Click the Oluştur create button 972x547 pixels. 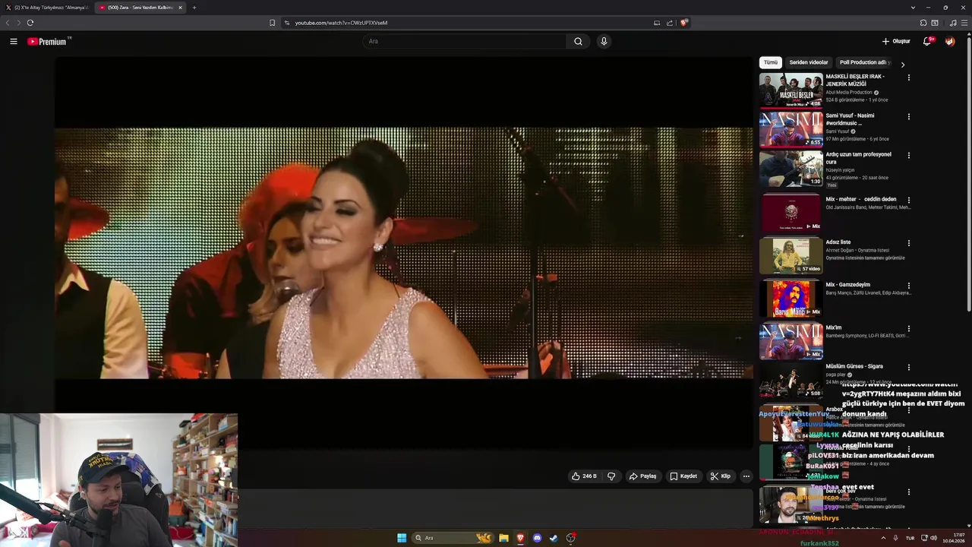click(x=896, y=42)
